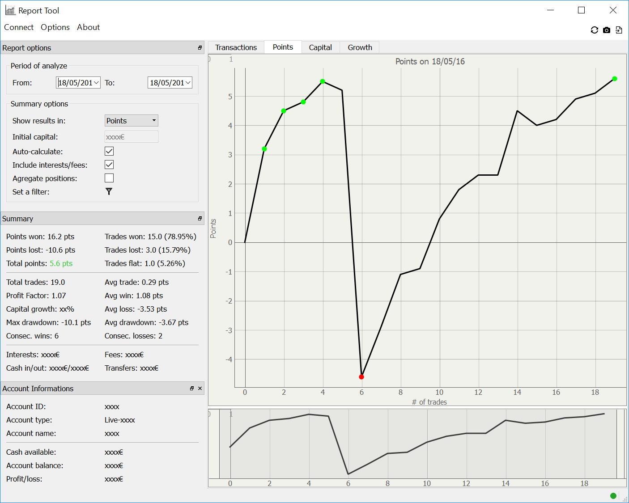629x503 pixels.
Task: Click the Consec. wins: 6 entry
Action: click(33, 336)
